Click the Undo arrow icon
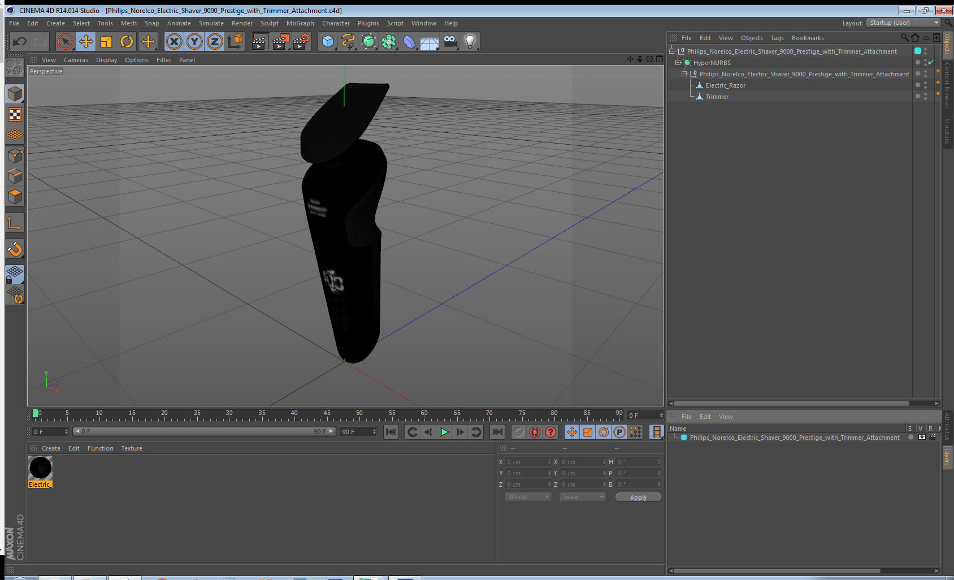The width and height of the screenshot is (954, 580). [20, 41]
